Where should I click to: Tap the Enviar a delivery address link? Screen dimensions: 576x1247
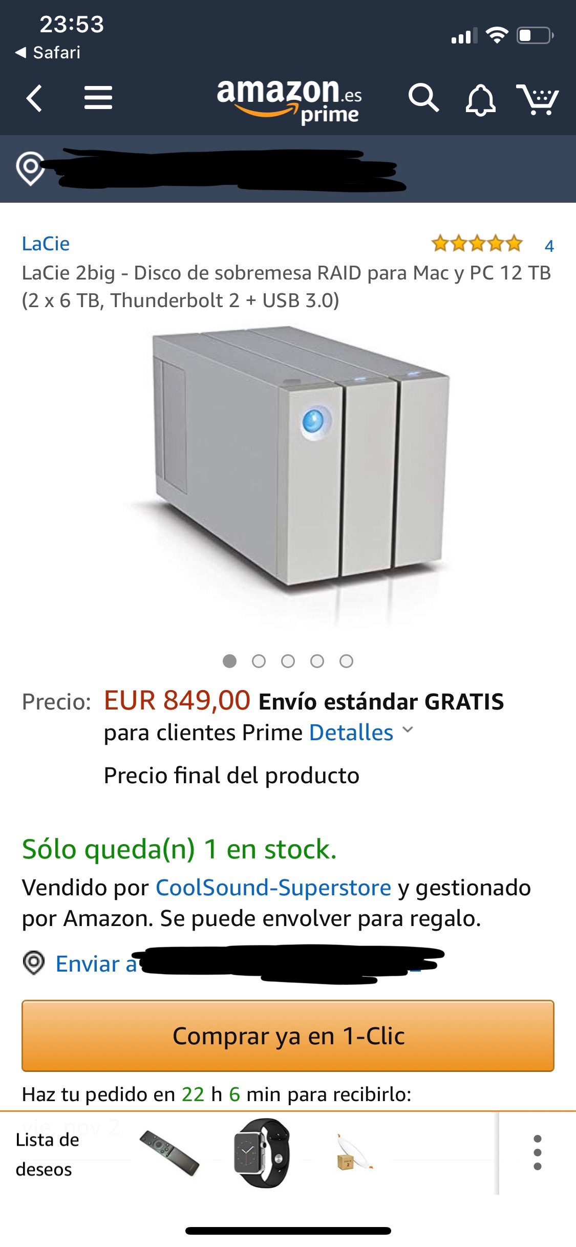tap(96, 964)
